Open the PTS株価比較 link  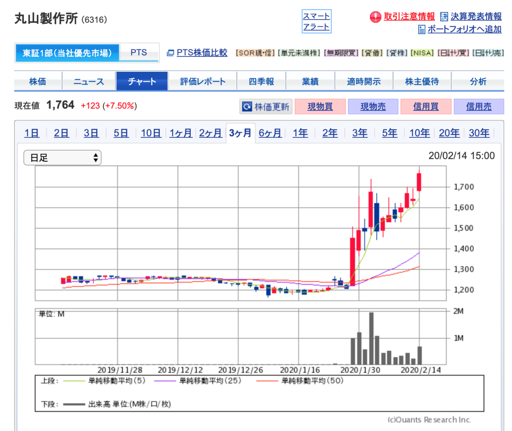[202, 53]
